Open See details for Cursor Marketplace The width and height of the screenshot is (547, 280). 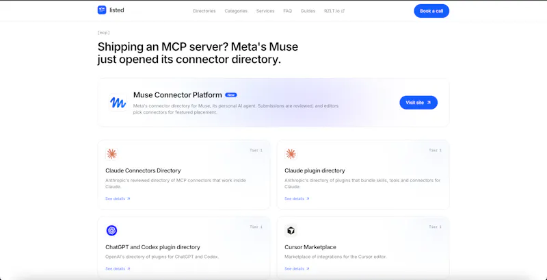click(x=297, y=269)
